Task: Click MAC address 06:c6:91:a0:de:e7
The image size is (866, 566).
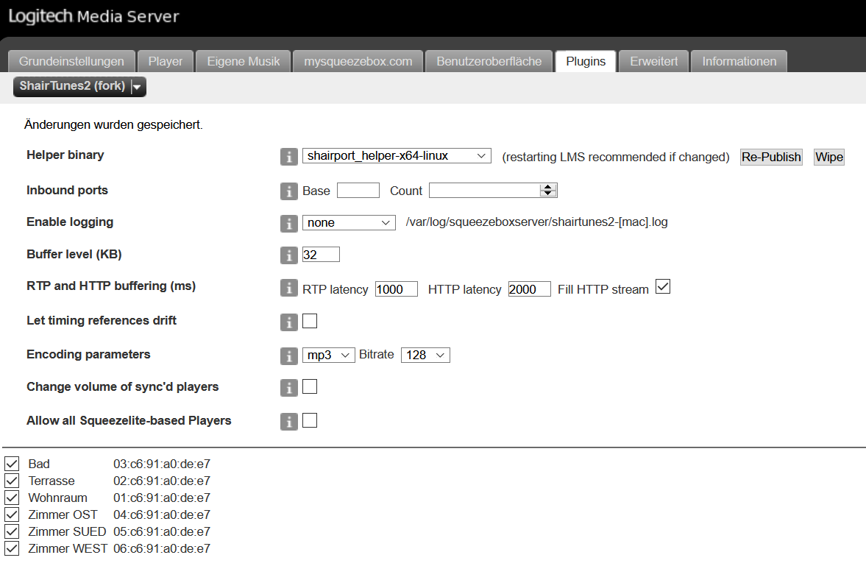Action: (162, 549)
